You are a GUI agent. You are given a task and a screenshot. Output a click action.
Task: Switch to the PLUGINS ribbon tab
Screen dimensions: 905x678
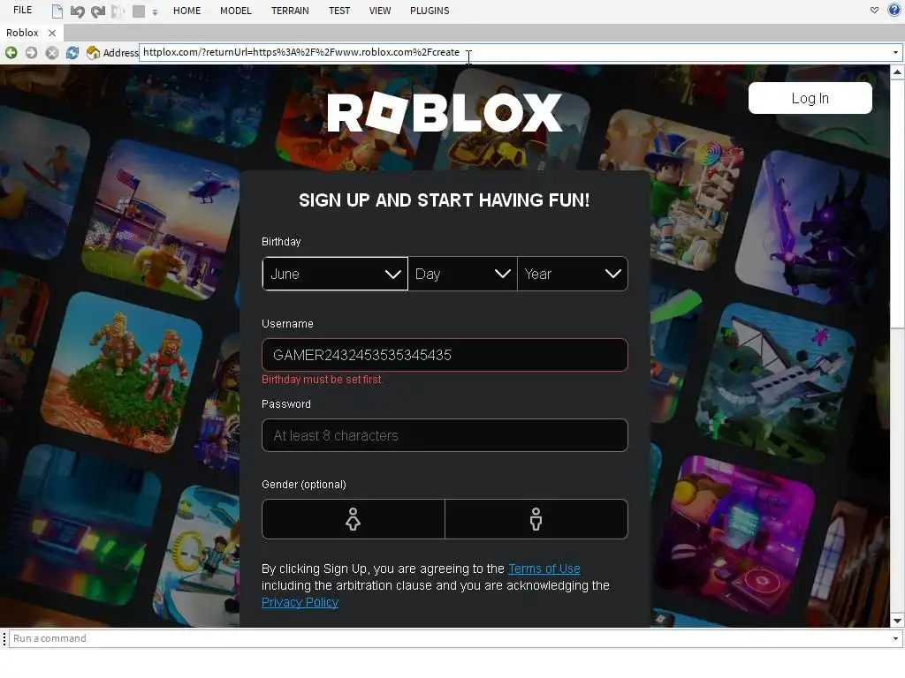(x=430, y=11)
